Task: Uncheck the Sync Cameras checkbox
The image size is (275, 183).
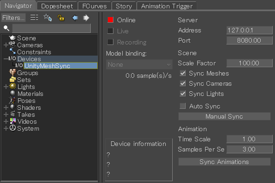Action: coord(183,83)
